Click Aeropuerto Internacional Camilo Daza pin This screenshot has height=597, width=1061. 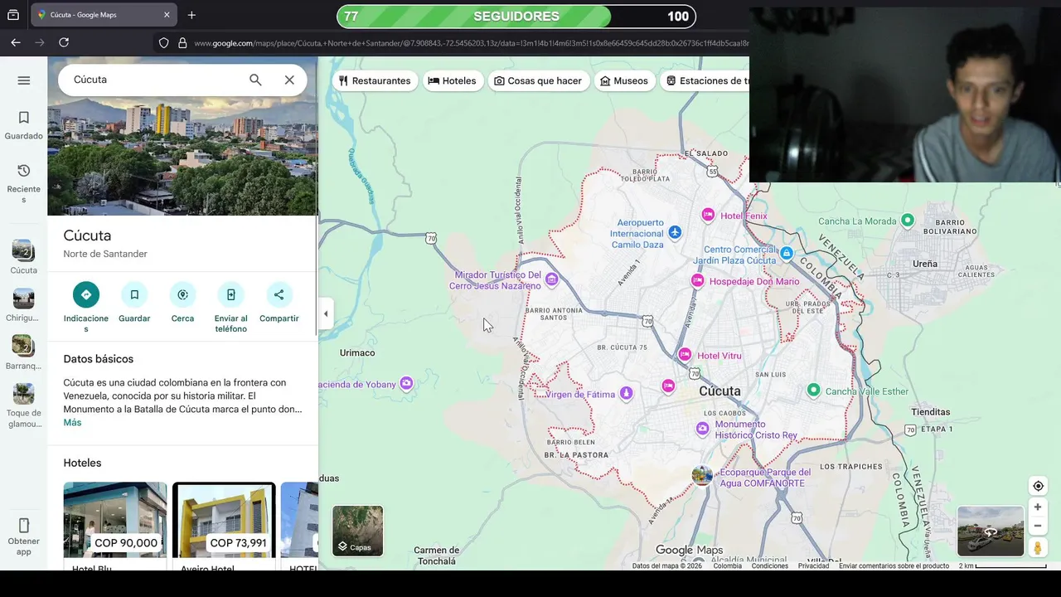pos(675,232)
